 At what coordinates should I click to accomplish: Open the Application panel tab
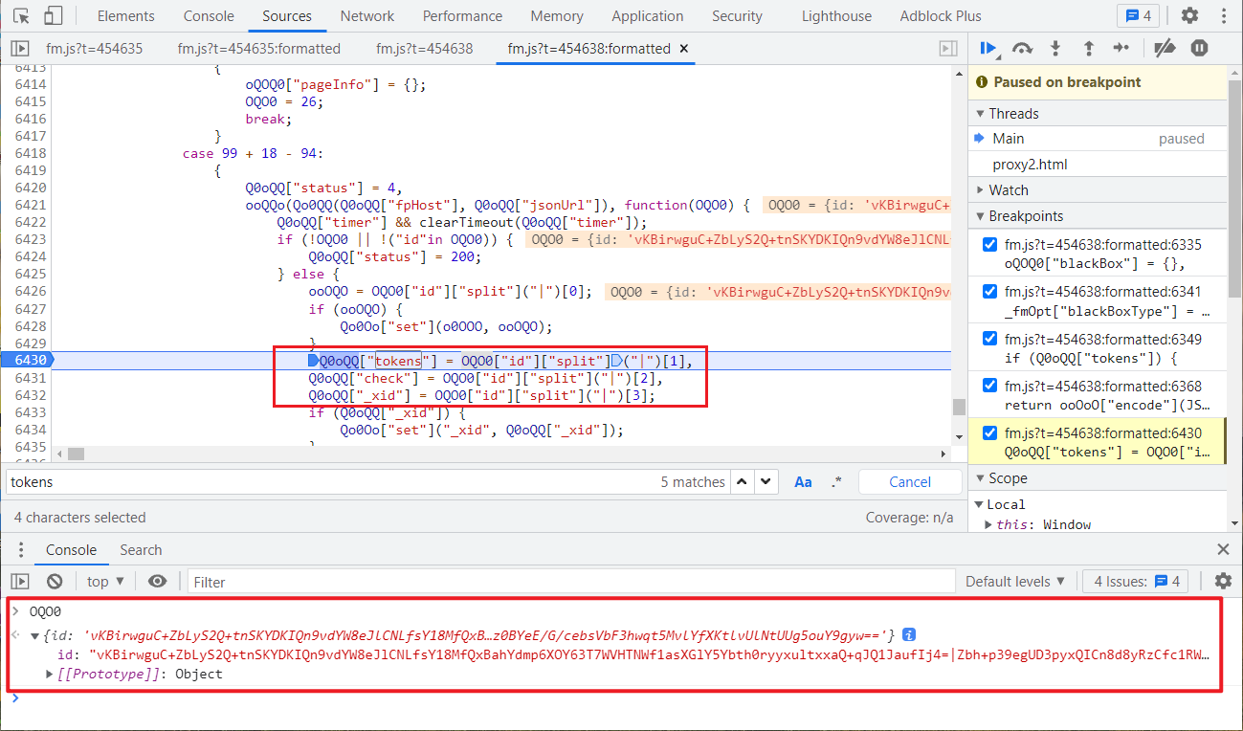pyautogui.click(x=648, y=16)
